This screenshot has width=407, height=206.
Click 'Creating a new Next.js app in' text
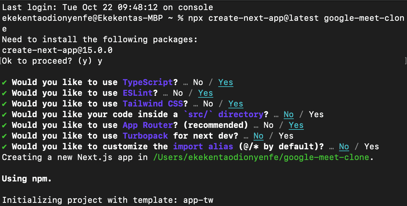75,157
